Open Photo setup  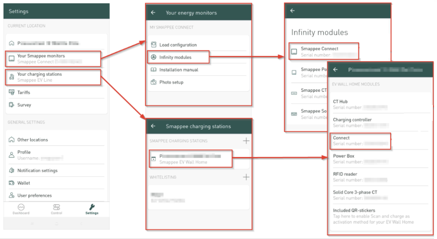198,83
